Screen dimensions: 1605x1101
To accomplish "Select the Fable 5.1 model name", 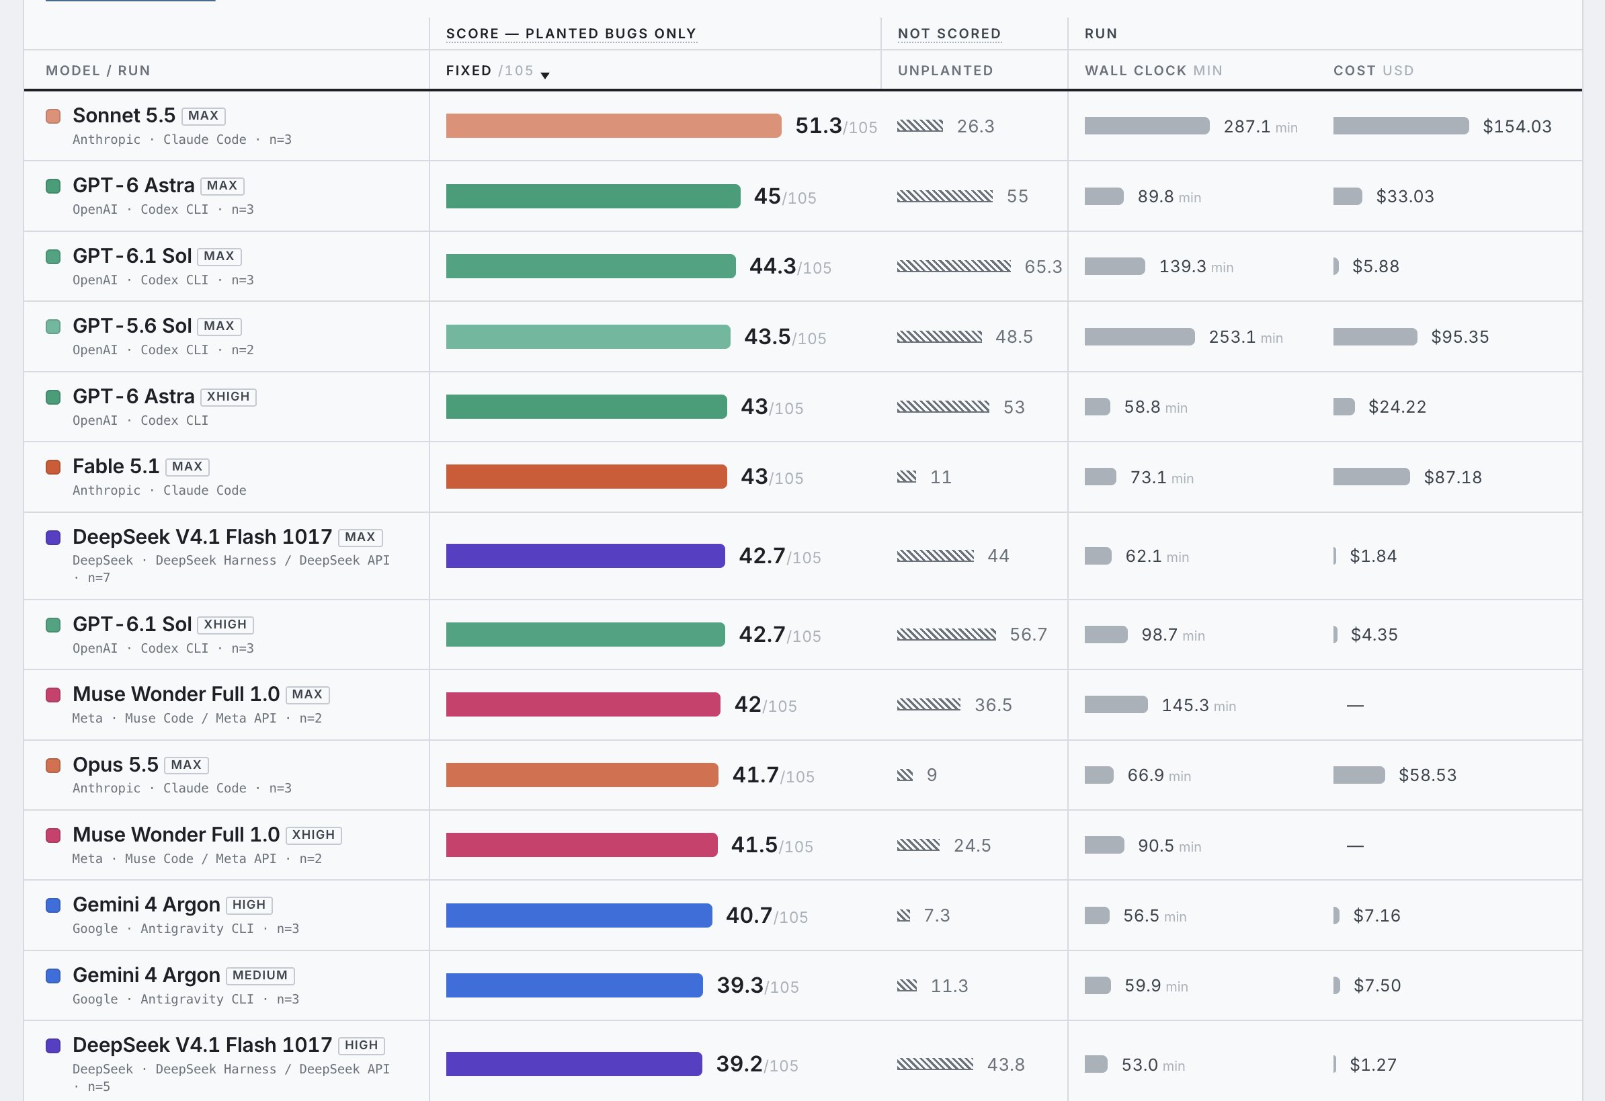I will [x=116, y=466].
